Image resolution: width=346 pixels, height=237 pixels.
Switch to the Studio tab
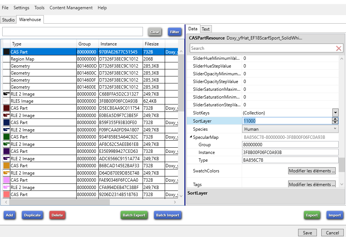pos(8,20)
